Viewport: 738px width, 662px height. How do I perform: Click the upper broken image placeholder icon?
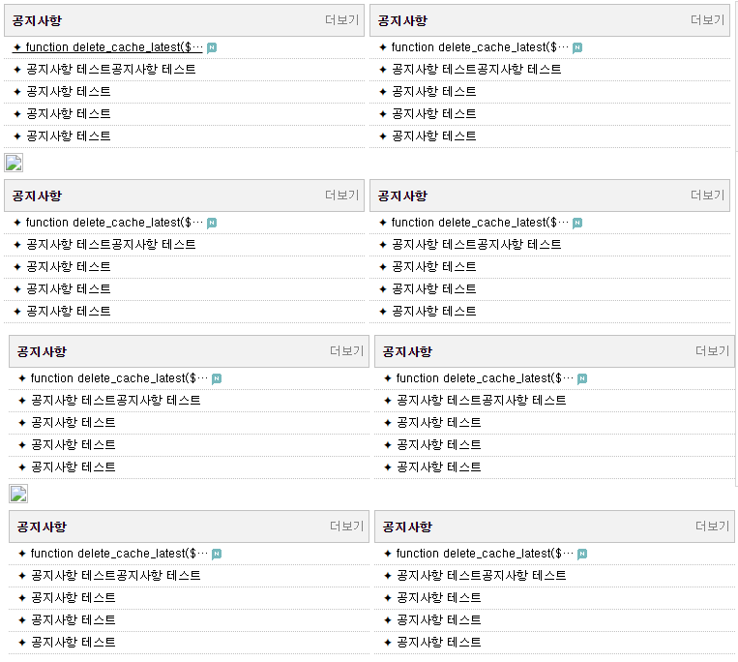click(14, 163)
